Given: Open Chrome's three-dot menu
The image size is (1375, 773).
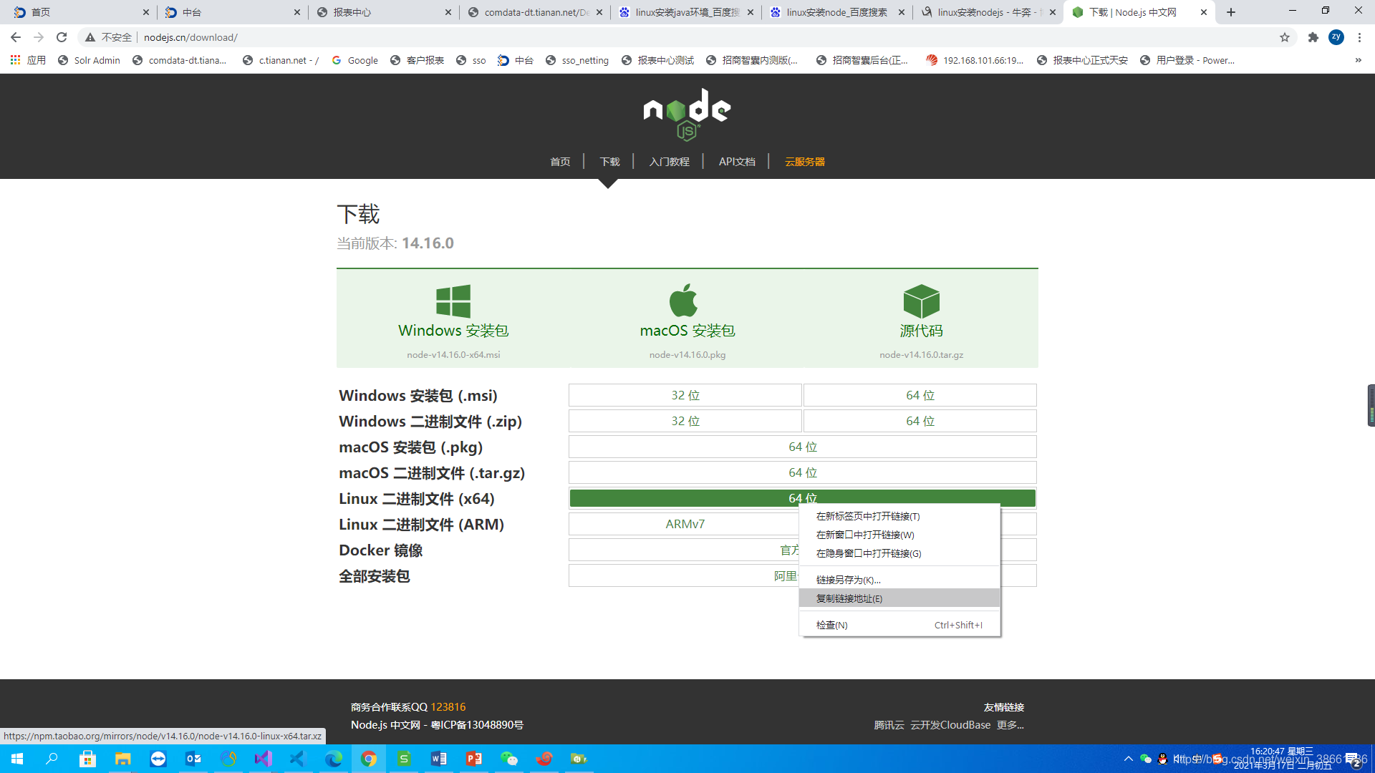Looking at the screenshot, I should tap(1360, 37).
